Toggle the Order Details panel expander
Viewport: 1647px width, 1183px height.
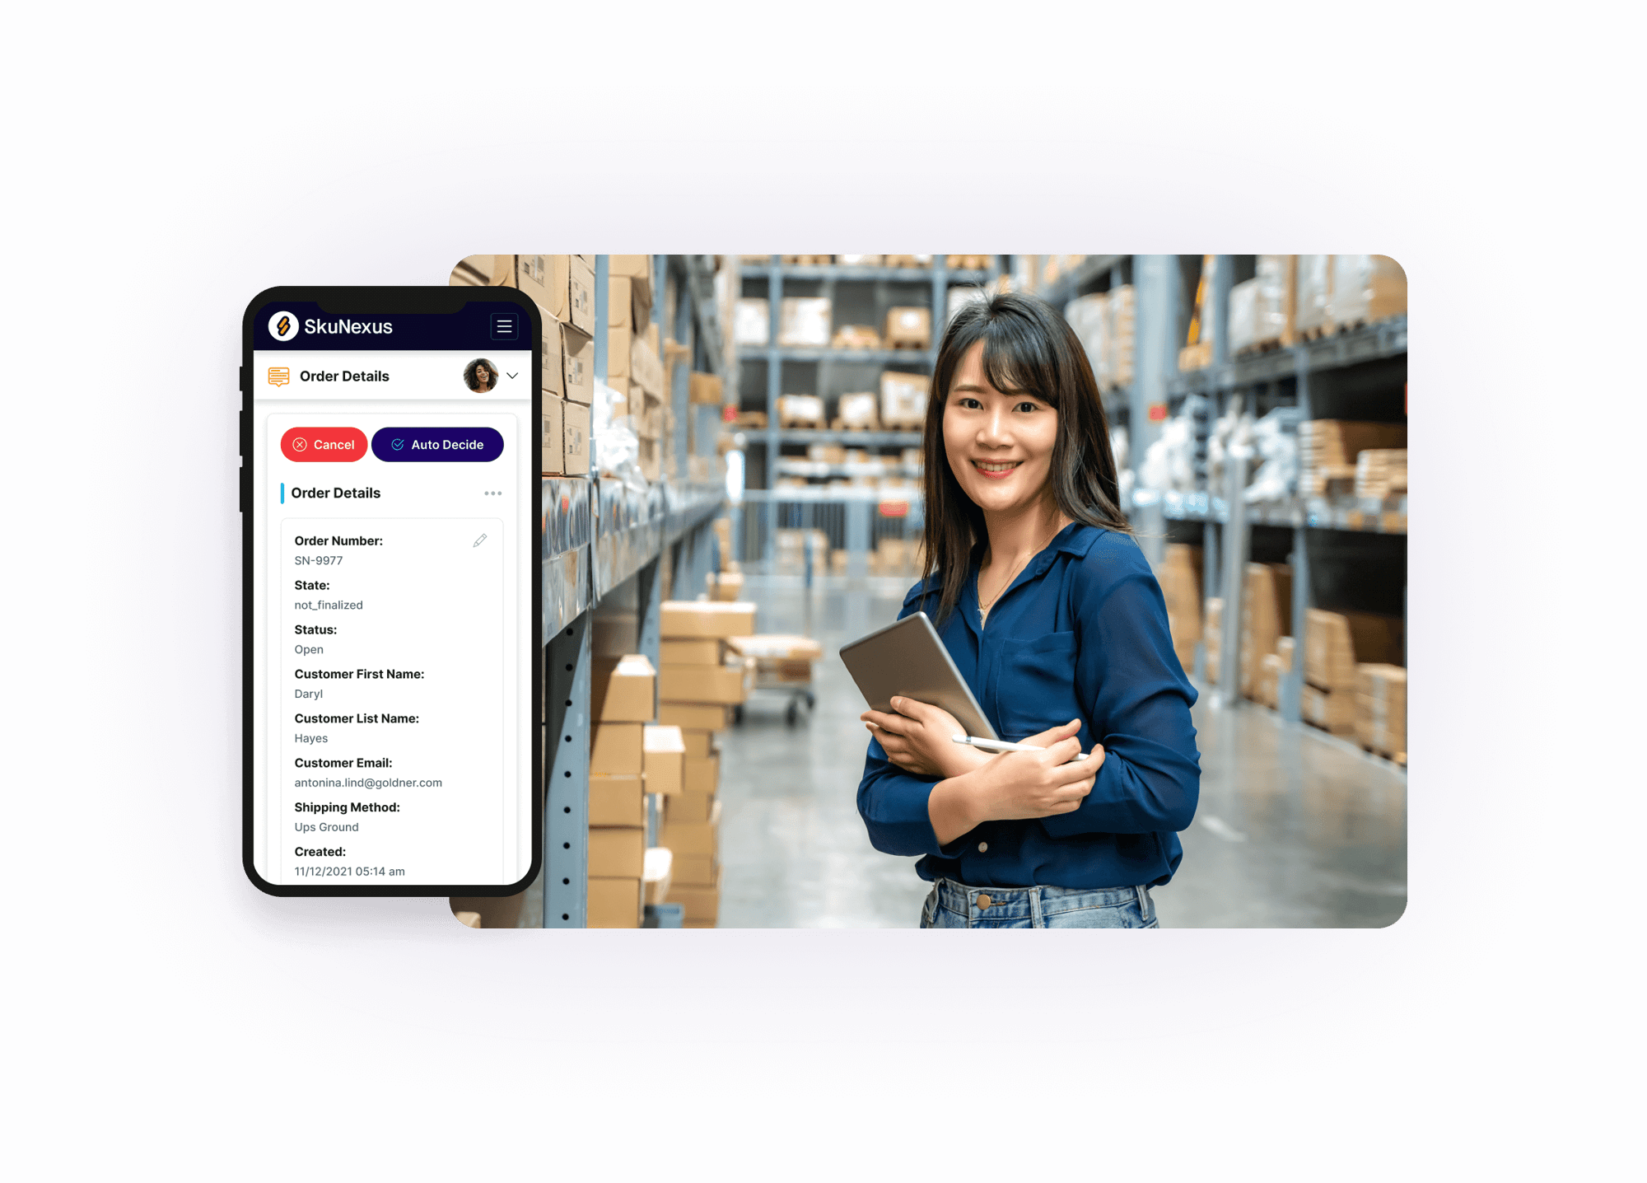pos(511,376)
